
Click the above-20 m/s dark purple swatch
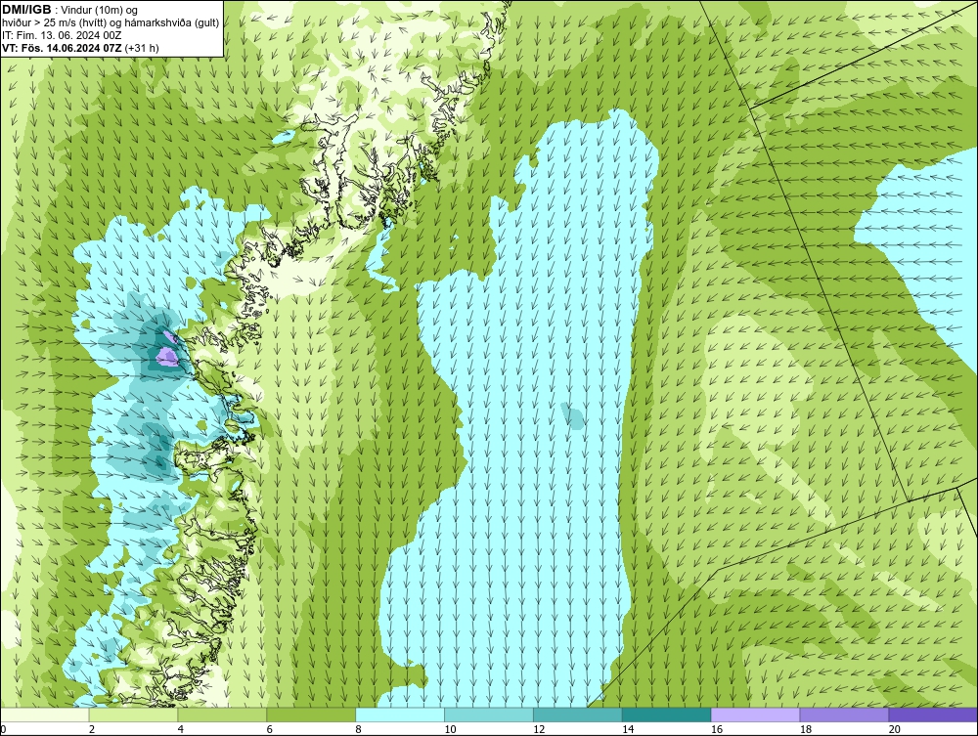pos(933,714)
